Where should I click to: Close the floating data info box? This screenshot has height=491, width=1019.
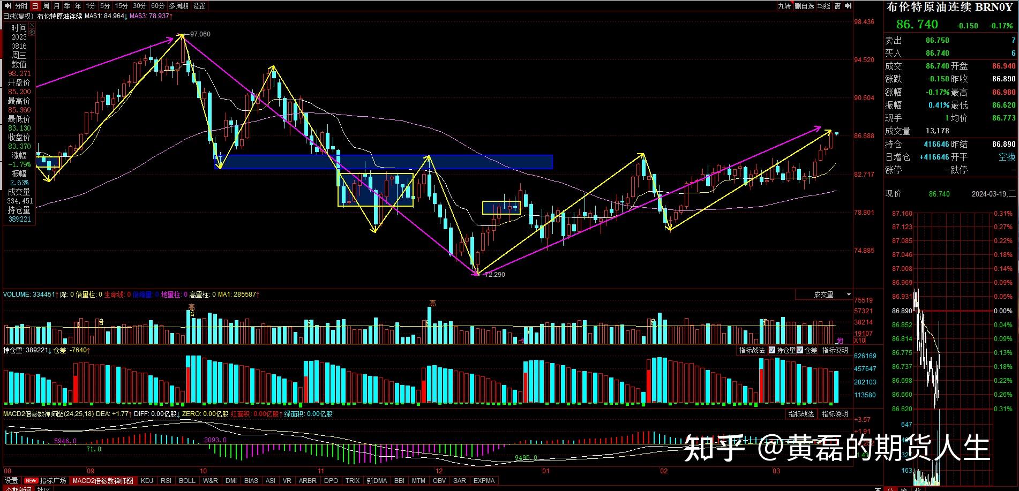click(32, 25)
